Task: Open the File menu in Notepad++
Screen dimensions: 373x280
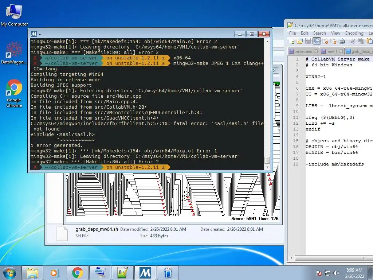Action: pos(292,33)
